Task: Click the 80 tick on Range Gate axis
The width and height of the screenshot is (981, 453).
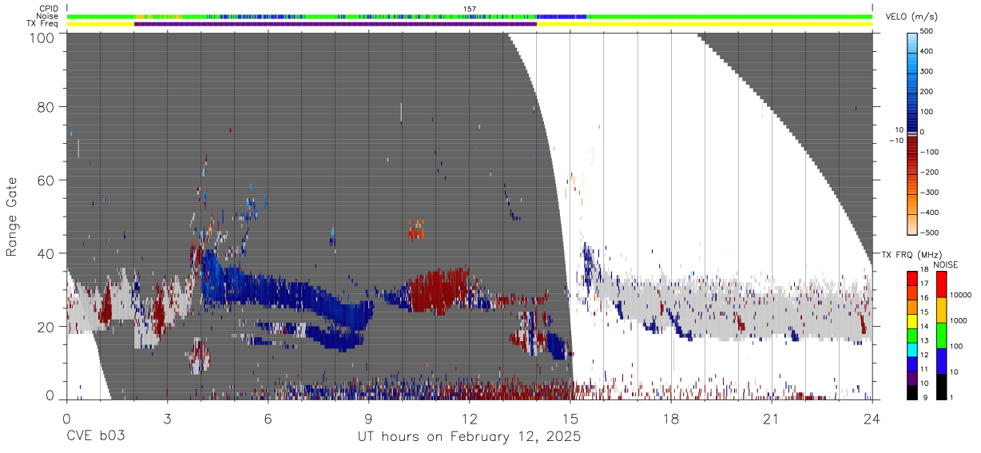Action: [x=46, y=107]
